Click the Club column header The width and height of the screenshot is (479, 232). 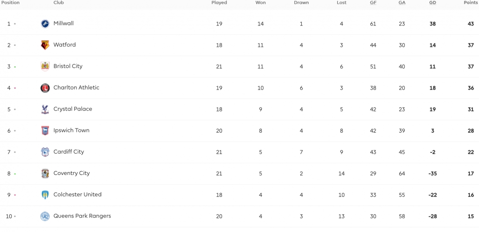pyautogui.click(x=58, y=2)
